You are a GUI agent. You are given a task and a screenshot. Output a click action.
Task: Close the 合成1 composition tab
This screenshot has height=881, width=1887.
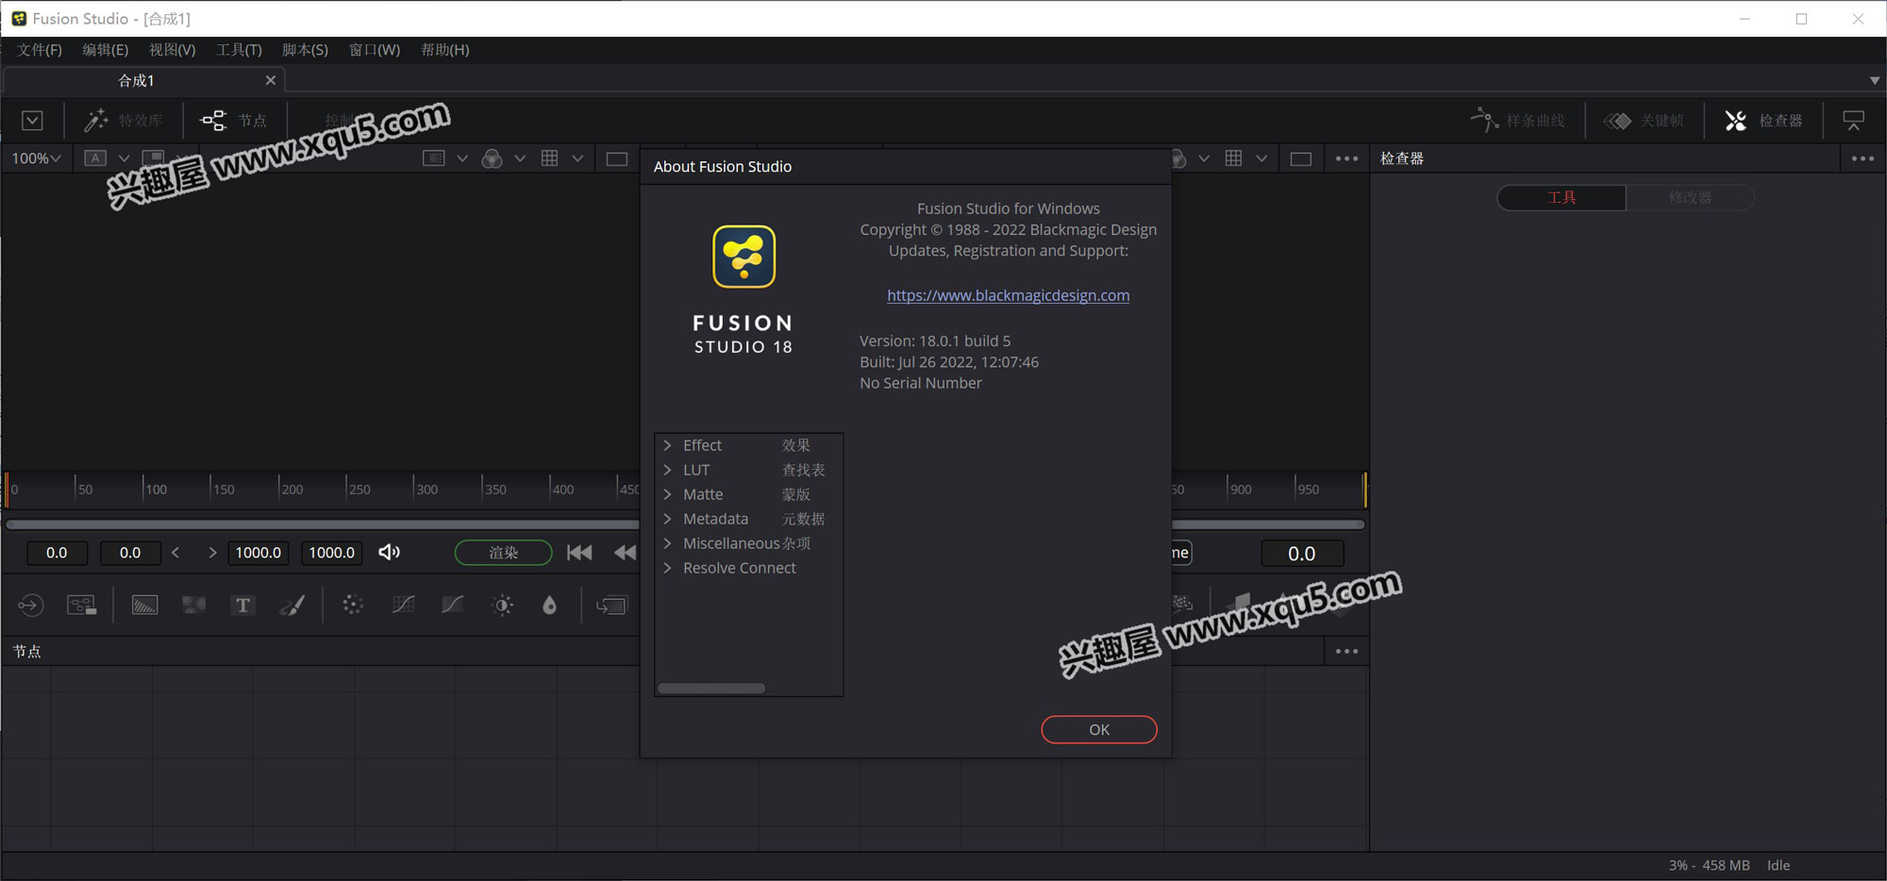point(271,80)
